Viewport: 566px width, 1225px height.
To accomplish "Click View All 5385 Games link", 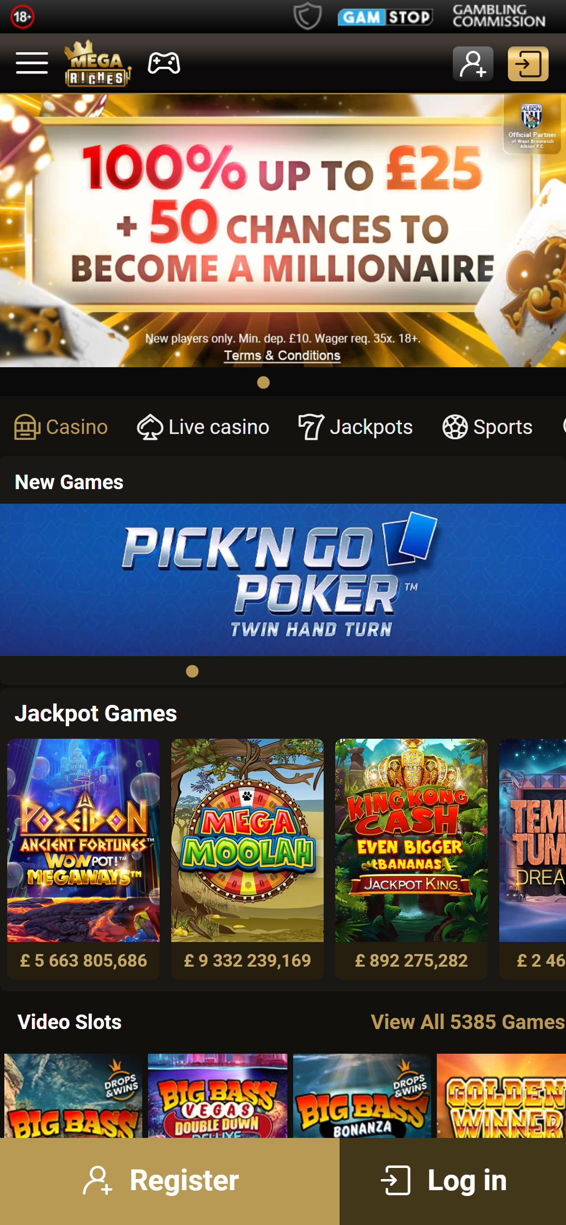I will pos(468,1022).
